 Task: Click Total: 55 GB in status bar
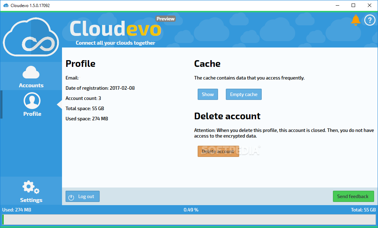tap(363, 210)
